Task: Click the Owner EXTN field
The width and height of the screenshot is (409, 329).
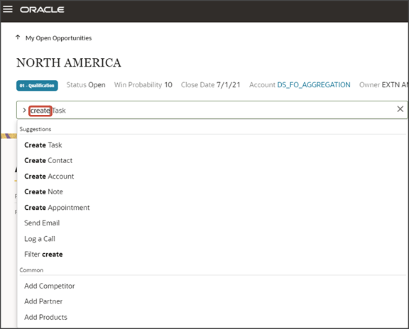Action: click(x=383, y=85)
